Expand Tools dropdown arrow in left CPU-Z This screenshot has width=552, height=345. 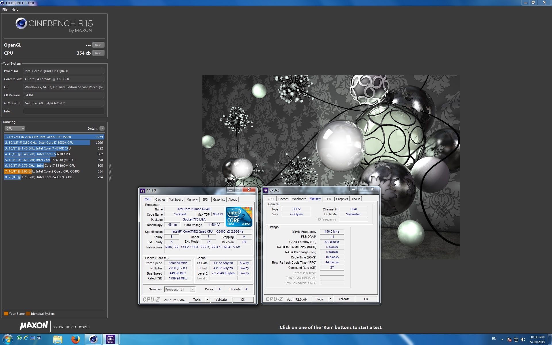coord(207,300)
